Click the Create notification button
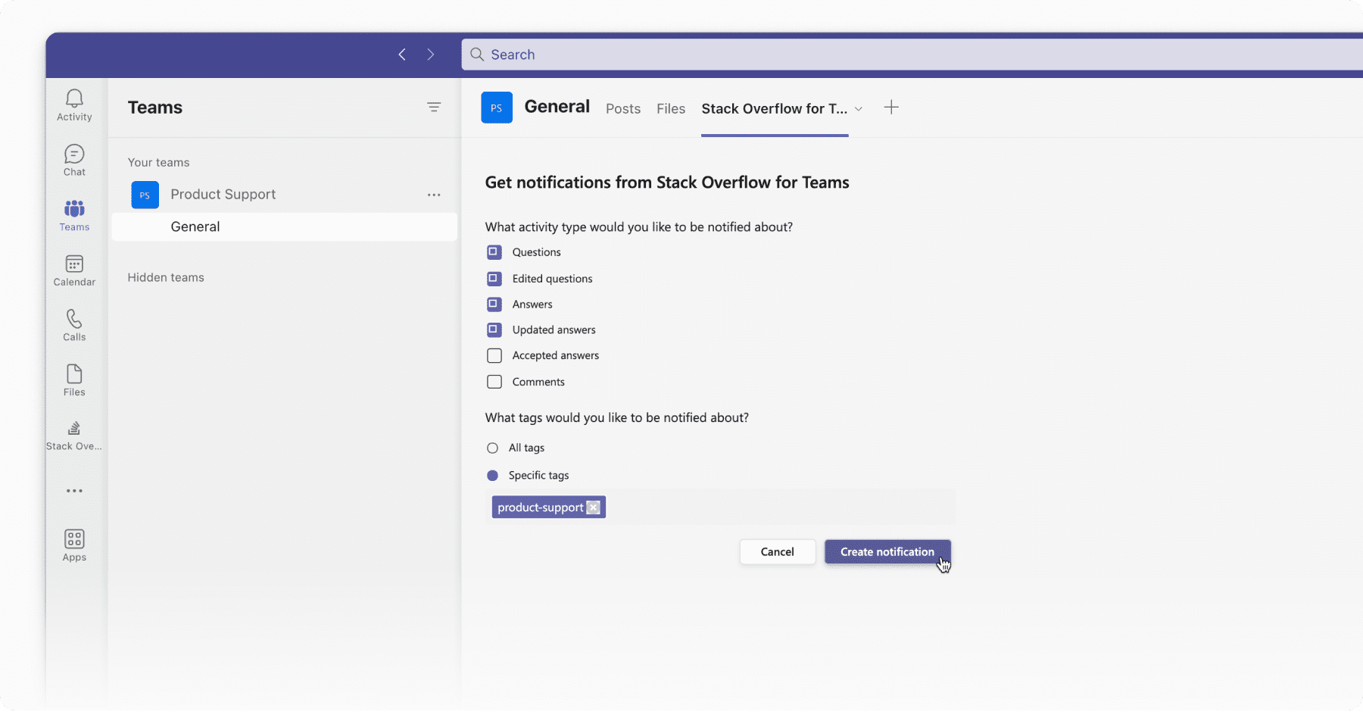This screenshot has height=712, width=1363. point(887,552)
